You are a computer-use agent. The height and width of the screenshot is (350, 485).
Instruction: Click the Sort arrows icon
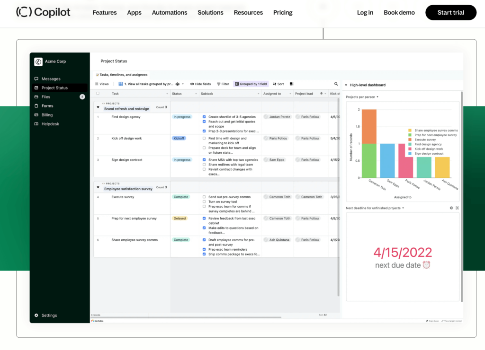coord(275,84)
